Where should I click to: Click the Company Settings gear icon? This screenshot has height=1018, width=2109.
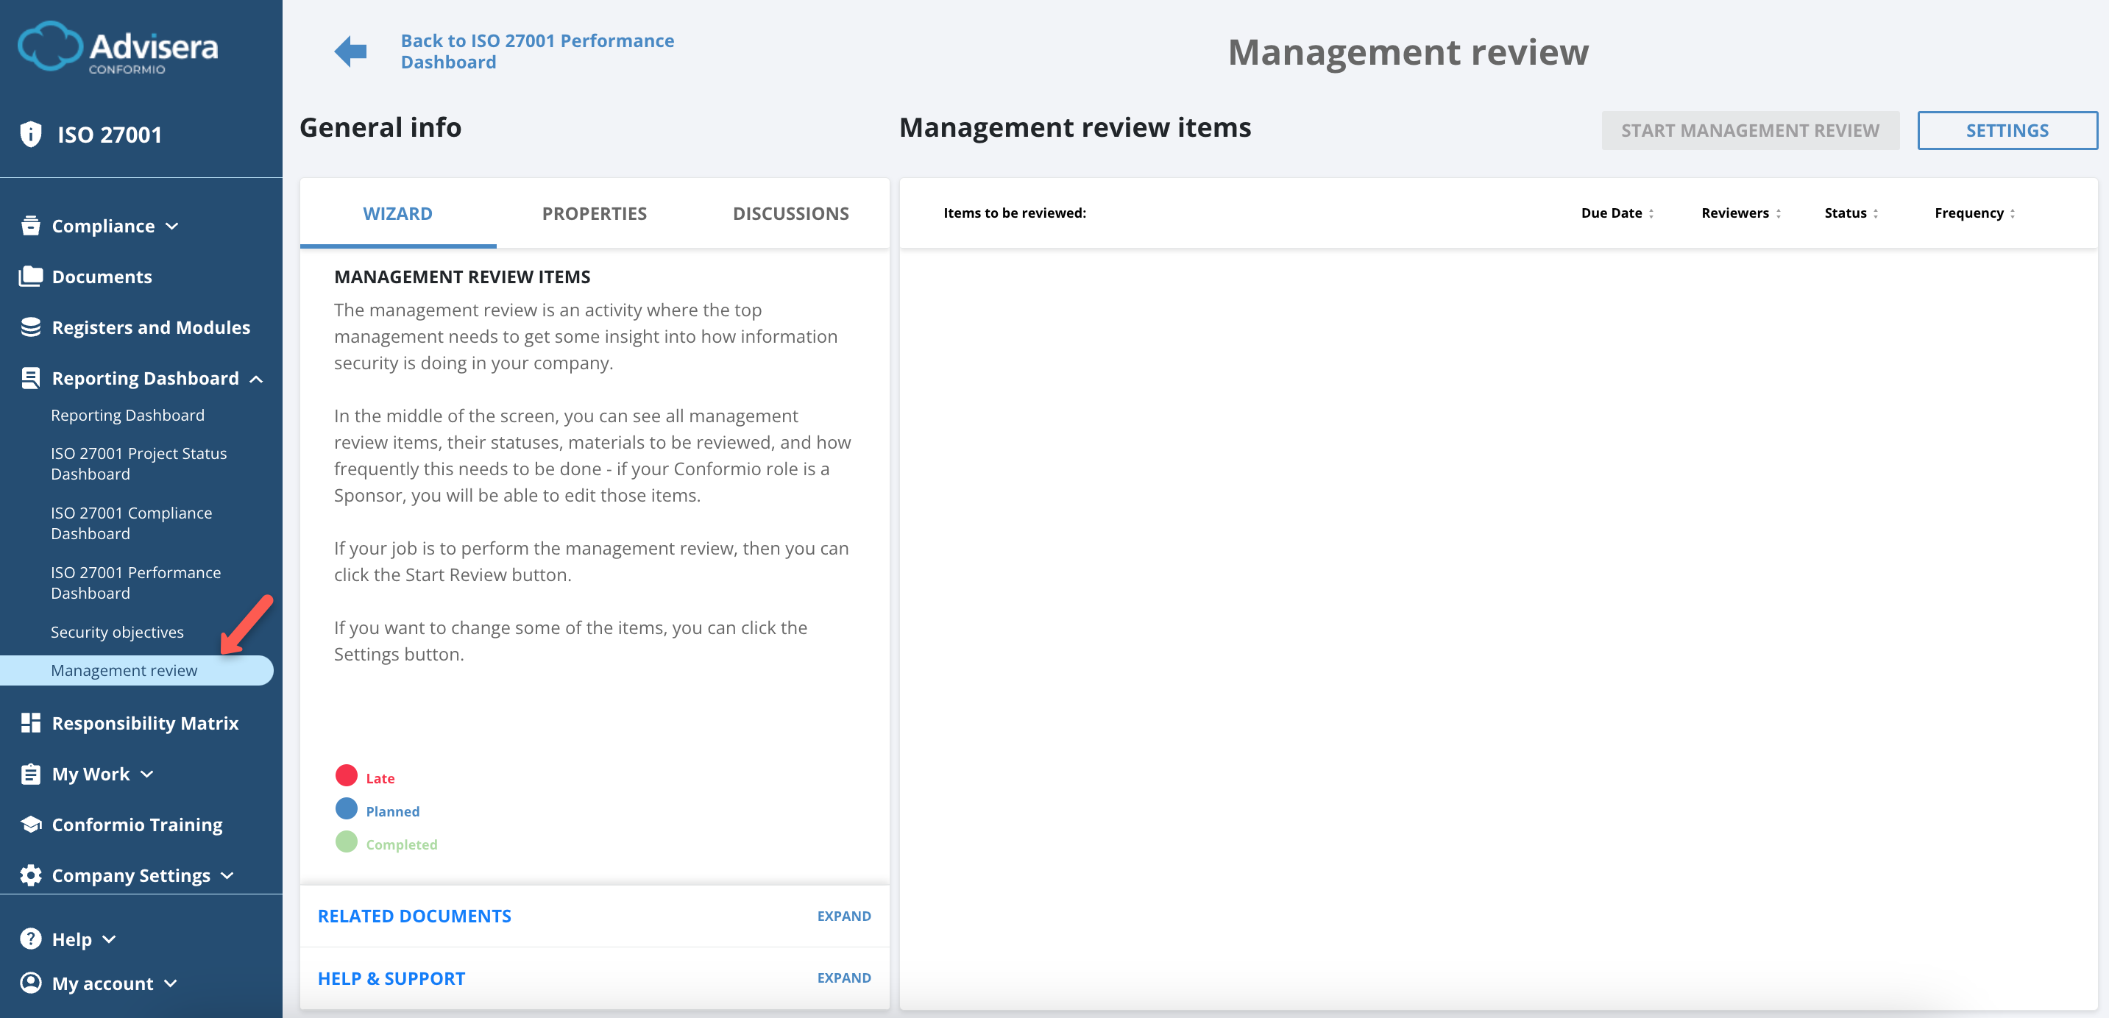(x=29, y=875)
